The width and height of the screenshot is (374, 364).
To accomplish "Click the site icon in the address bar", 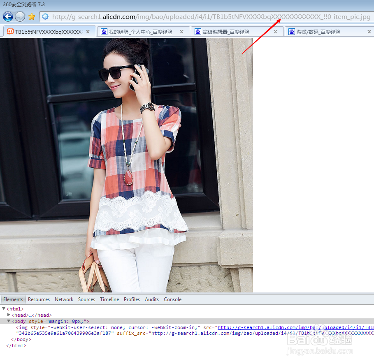I will [x=45, y=17].
